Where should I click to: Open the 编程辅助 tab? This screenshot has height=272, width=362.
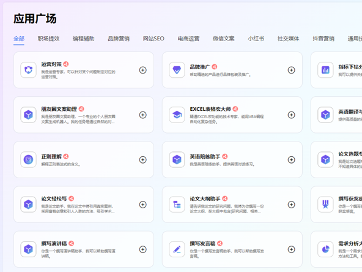[x=84, y=39]
